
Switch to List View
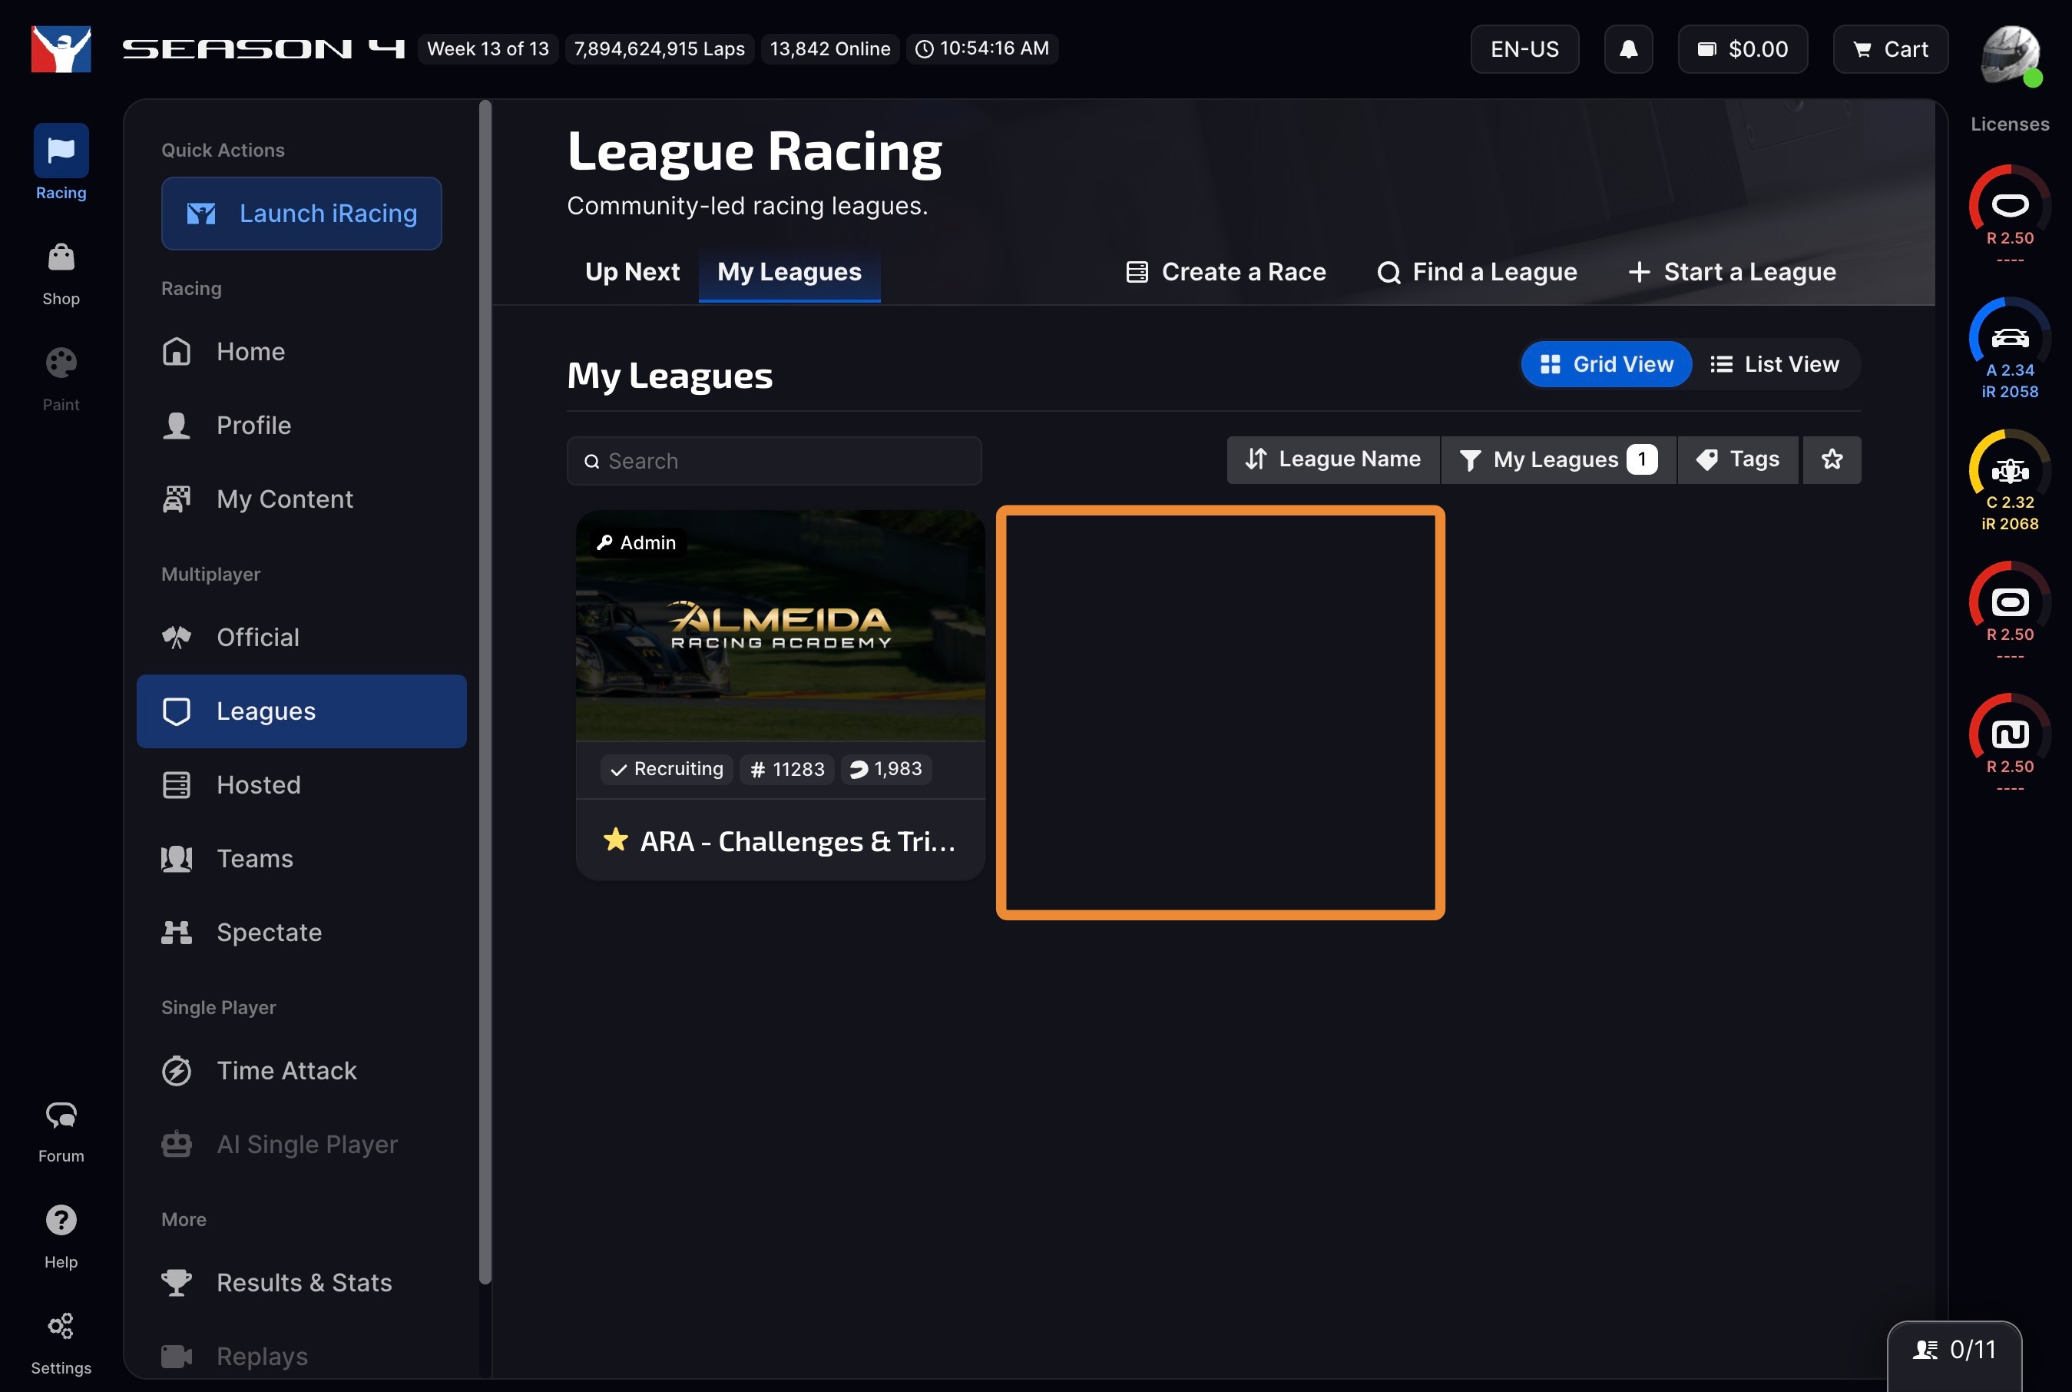pyautogui.click(x=1775, y=364)
